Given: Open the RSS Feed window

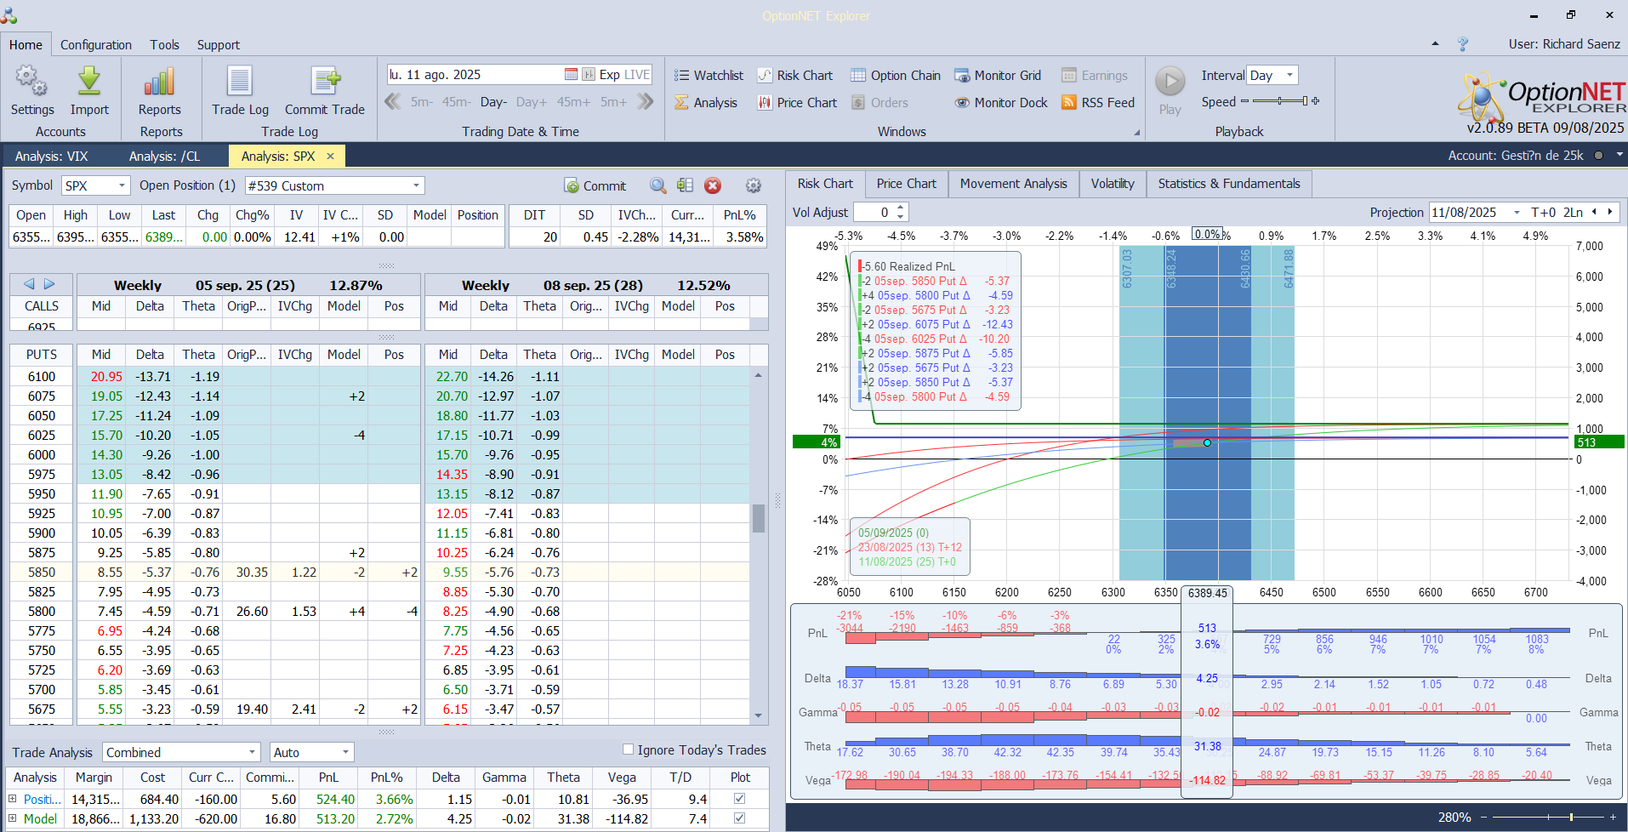Looking at the screenshot, I should [x=1098, y=103].
